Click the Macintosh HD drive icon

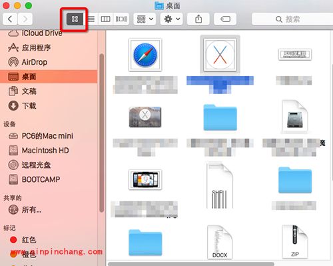click(x=13, y=151)
